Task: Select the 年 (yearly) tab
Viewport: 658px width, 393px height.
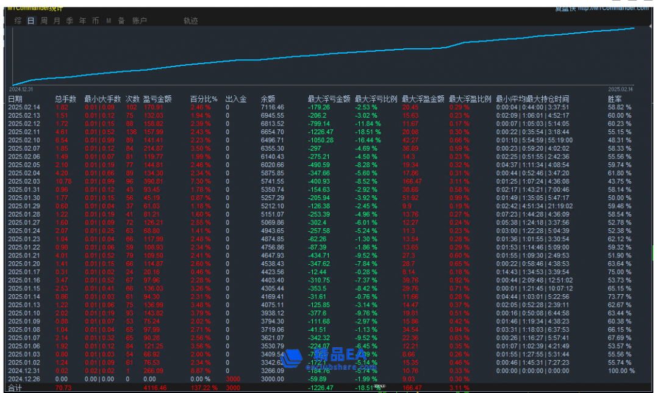Action: (82, 21)
